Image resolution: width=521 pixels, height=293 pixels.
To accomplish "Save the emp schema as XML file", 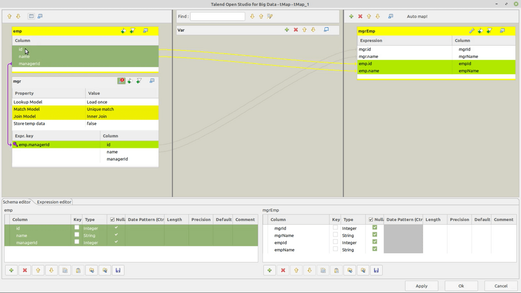I will [118, 270].
